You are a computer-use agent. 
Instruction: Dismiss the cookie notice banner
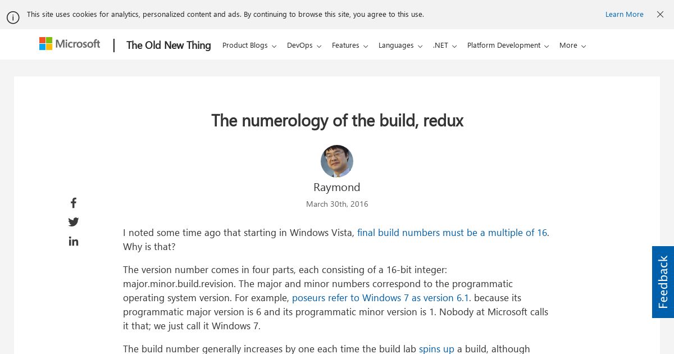pyautogui.click(x=660, y=15)
